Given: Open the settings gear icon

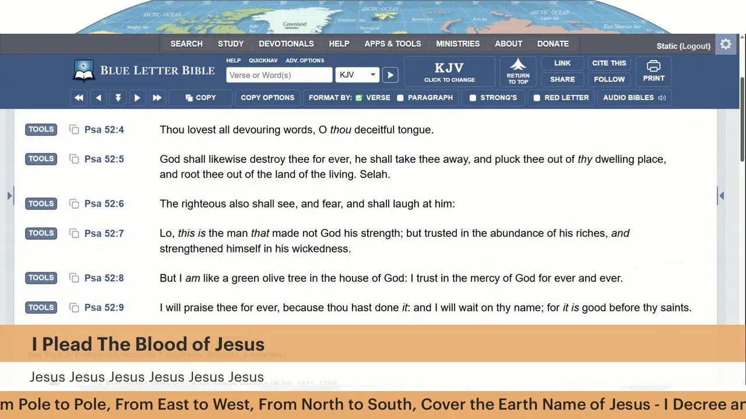Looking at the screenshot, I should coord(726,45).
